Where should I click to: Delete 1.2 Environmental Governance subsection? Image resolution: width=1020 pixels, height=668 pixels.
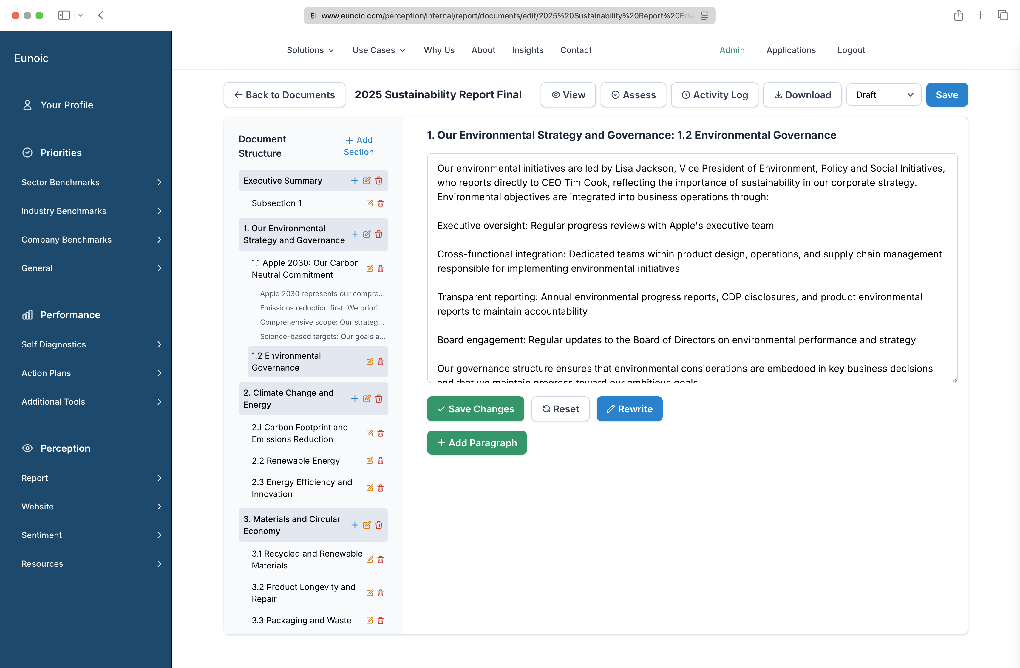point(381,362)
